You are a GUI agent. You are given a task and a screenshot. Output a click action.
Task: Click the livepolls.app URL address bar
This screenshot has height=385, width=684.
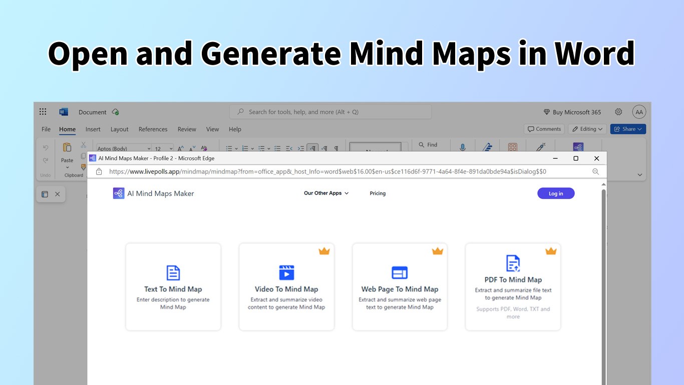tap(327, 171)
